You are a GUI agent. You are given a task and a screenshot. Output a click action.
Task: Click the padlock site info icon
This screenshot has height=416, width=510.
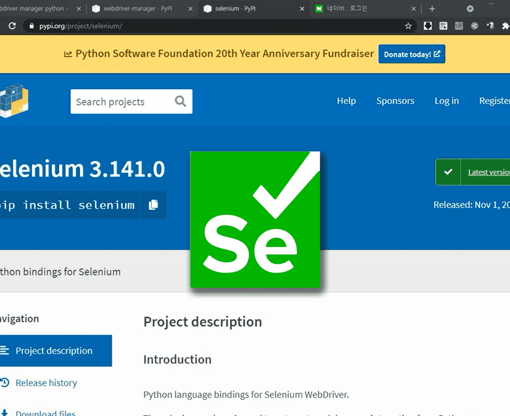[x=31, y=26]
